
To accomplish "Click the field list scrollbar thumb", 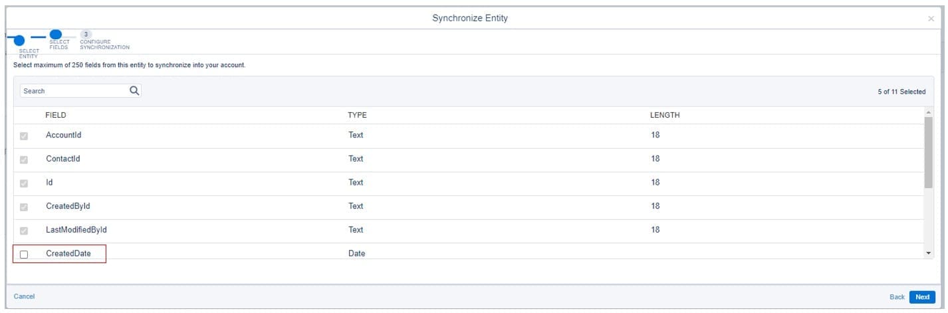I will [929, 153].
